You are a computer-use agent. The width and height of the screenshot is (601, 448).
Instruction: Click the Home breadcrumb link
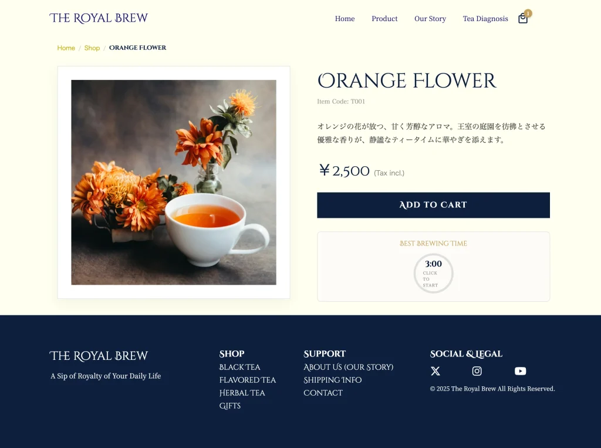(x=66, y=48)
